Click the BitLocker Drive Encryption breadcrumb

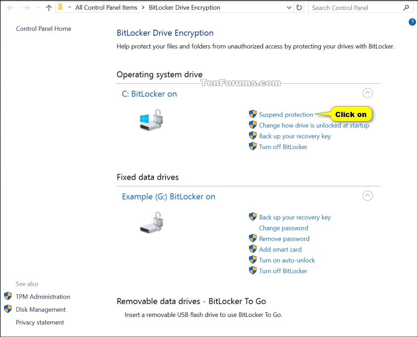[x=184, y=7]
